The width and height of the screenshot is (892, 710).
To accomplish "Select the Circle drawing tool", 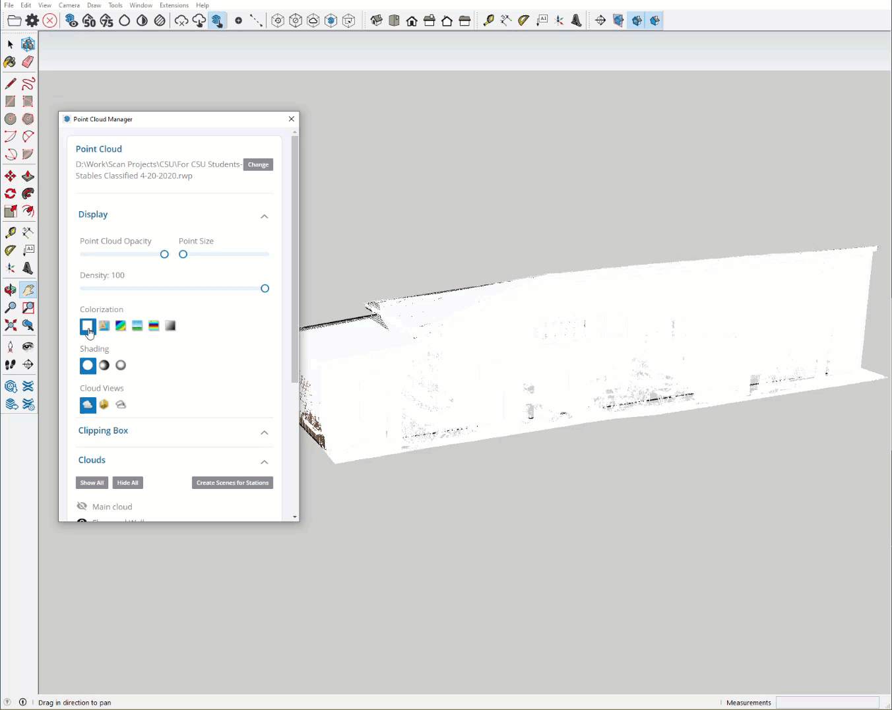I will point(11,119).
